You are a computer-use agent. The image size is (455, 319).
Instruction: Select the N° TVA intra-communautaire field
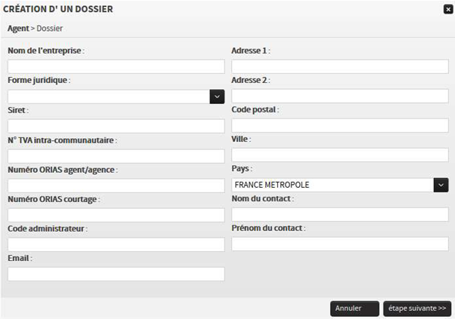pyautogui.click(x=116, y=156)
